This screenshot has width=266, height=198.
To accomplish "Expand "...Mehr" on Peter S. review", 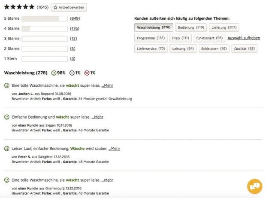I will [115, 149].
